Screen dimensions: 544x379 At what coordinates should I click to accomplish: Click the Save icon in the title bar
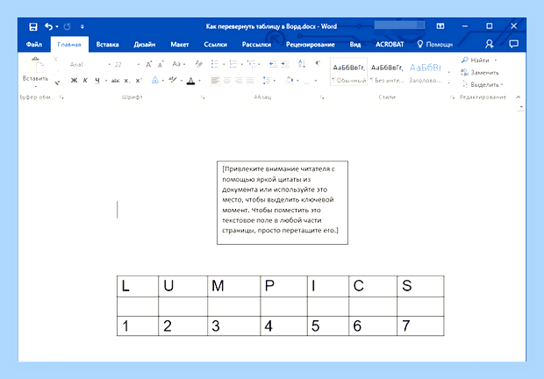pos(33,26)
